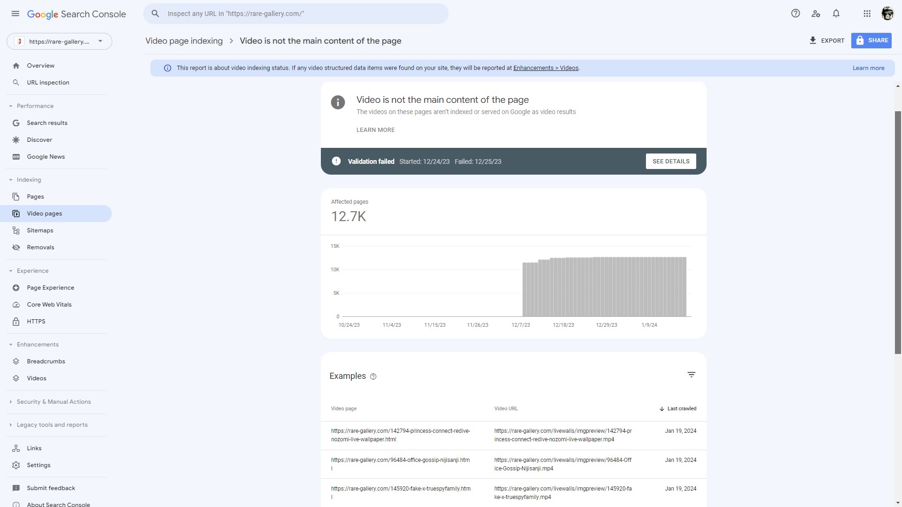Open the Page Experience report
902x507 pixels.
tap(56, 288)
